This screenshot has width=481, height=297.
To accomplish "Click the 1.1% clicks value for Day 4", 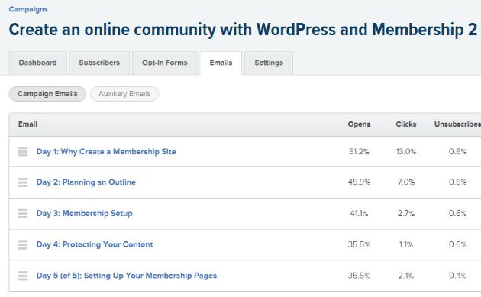I will pyautogui.click(x=406, y=244).
